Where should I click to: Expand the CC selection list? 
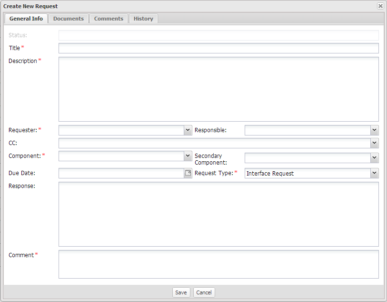374,143
